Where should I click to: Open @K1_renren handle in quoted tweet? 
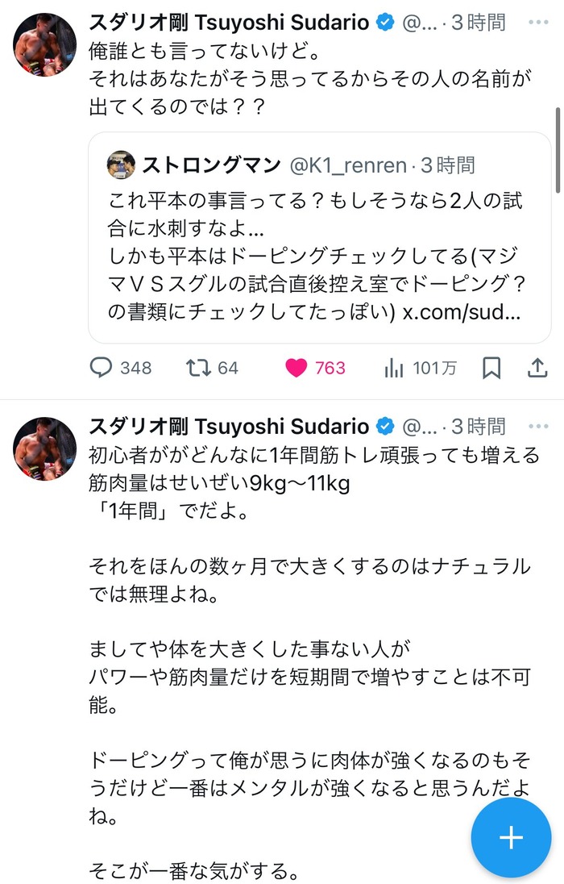click(347, 165)
